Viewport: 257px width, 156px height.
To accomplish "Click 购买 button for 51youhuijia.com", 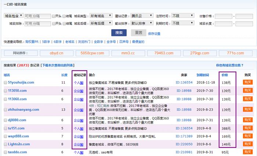I will (248, 82).
